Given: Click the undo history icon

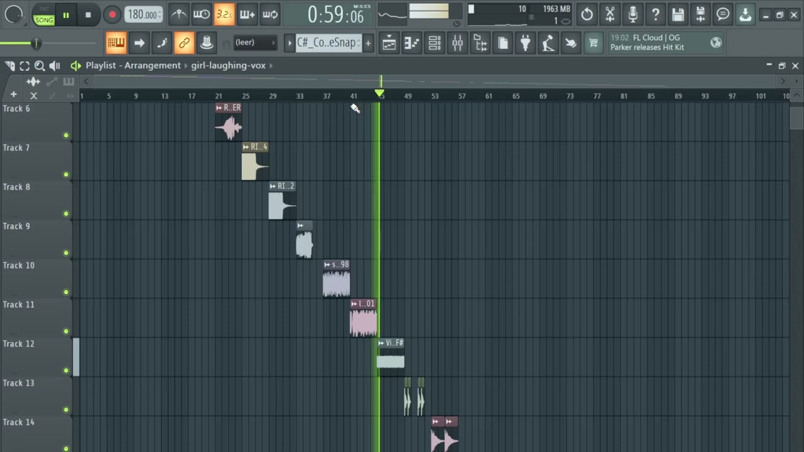Looking at the screenshot, I should click(587, 14).
